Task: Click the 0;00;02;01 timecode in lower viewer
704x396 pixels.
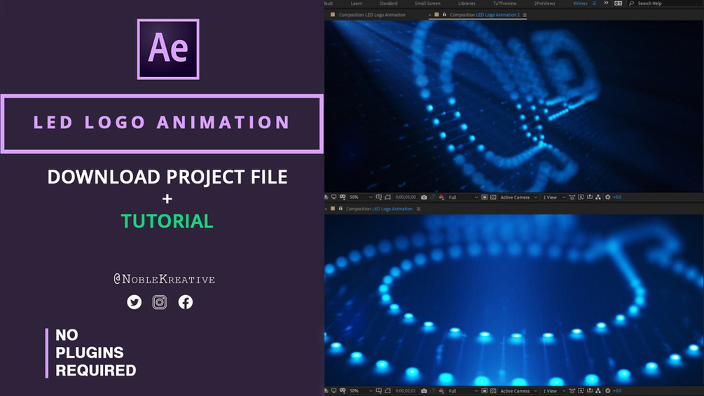Action: click(406, 390)
